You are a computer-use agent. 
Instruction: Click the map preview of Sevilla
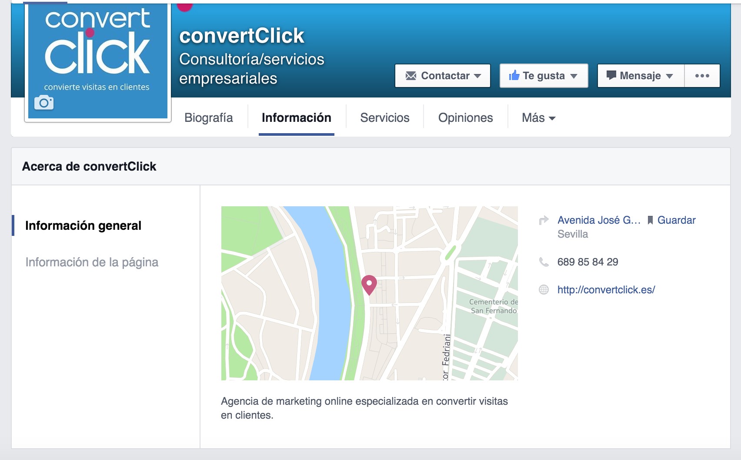point(370,293)
